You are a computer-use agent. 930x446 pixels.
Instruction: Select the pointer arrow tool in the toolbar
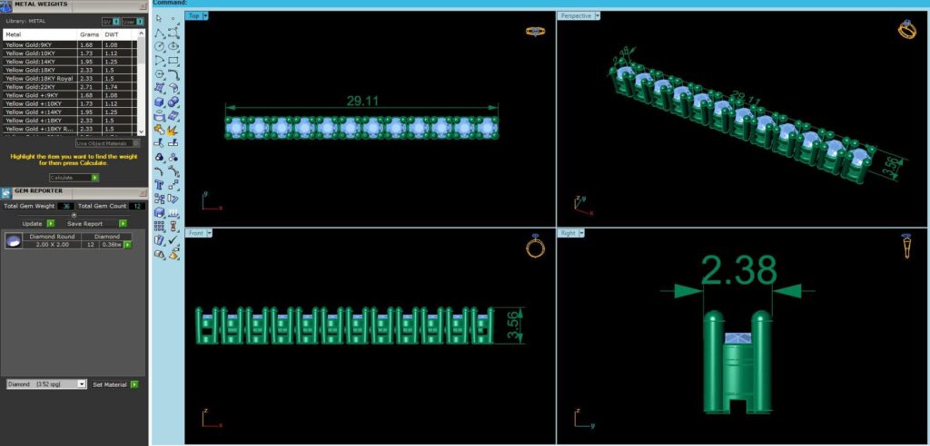pyautogui.click(x=159, y=18)
